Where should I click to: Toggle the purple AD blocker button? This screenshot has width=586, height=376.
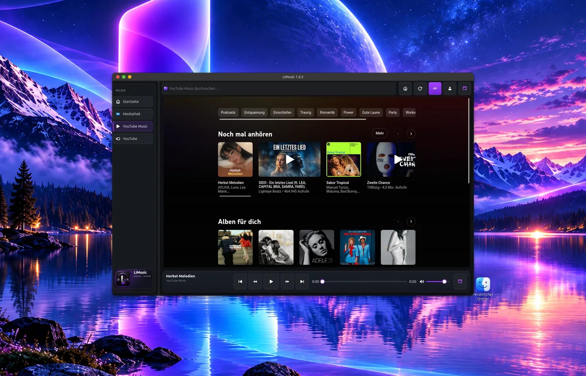pos(435,89)
